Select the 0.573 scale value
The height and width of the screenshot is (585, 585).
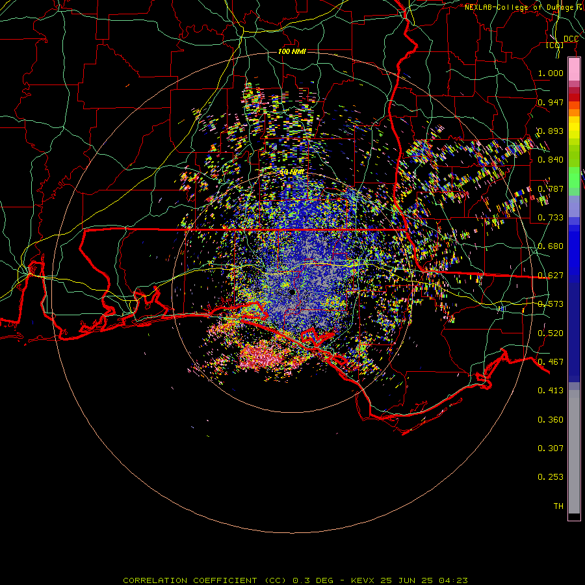coord(551,304)
